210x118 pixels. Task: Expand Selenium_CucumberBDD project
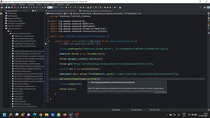(x=4, y=23)
